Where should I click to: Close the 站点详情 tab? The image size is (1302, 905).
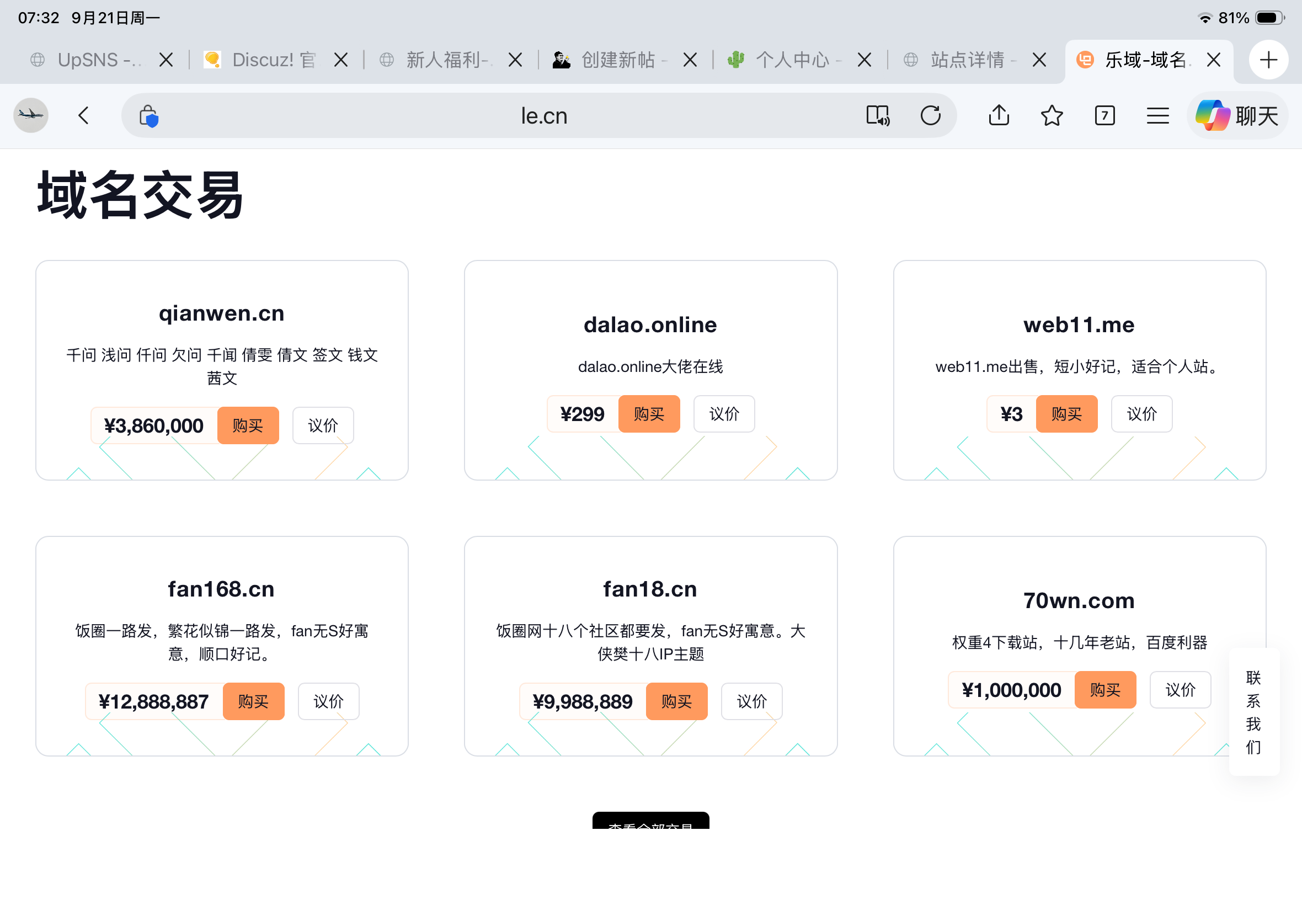(x=1039, y=60)
